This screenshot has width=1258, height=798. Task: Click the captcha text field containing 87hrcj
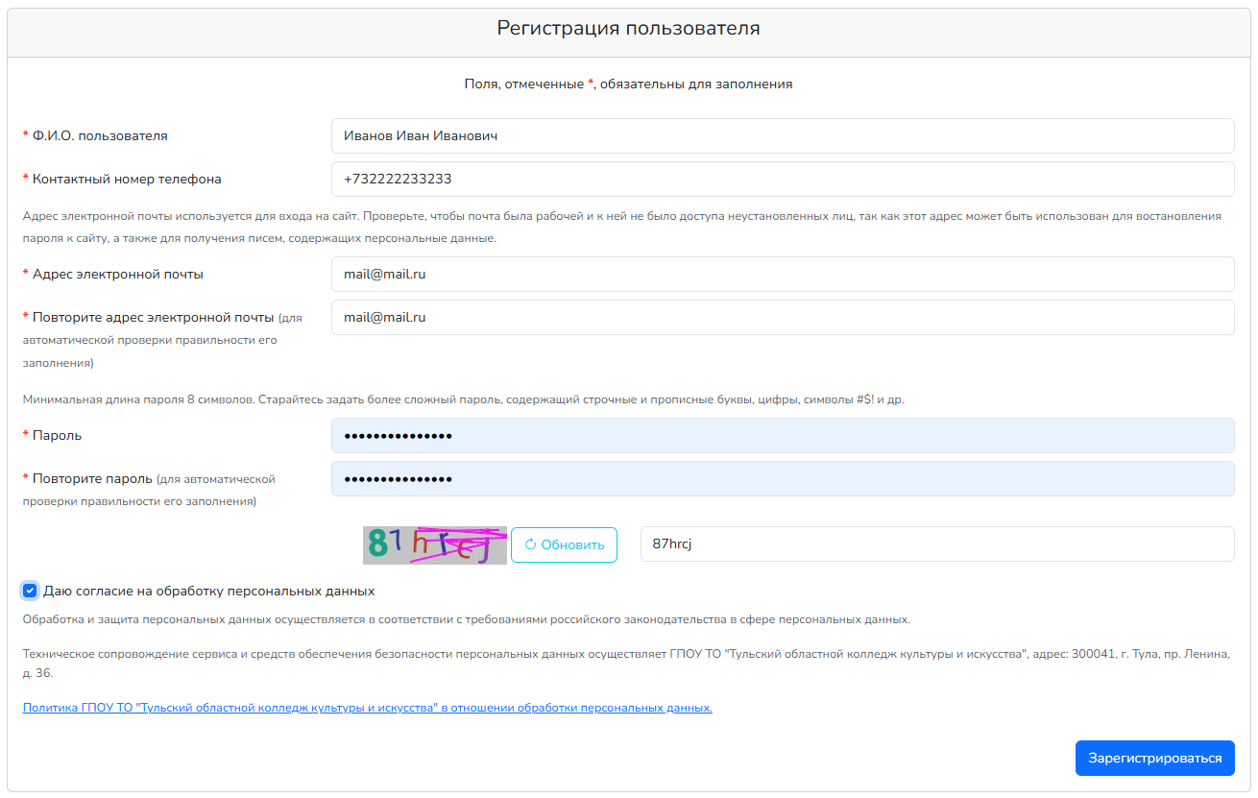[x=936, y=544]
